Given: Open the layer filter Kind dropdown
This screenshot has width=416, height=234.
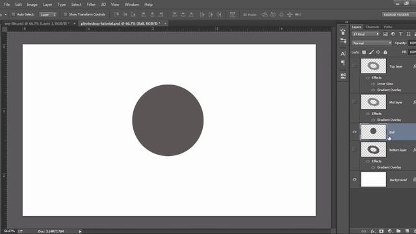Looking at the screenshot, I should tap(365, 34).
